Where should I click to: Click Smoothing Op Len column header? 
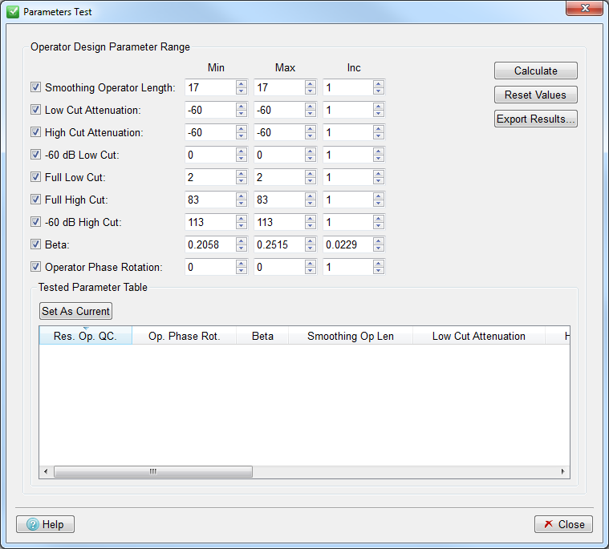[351, 336]
